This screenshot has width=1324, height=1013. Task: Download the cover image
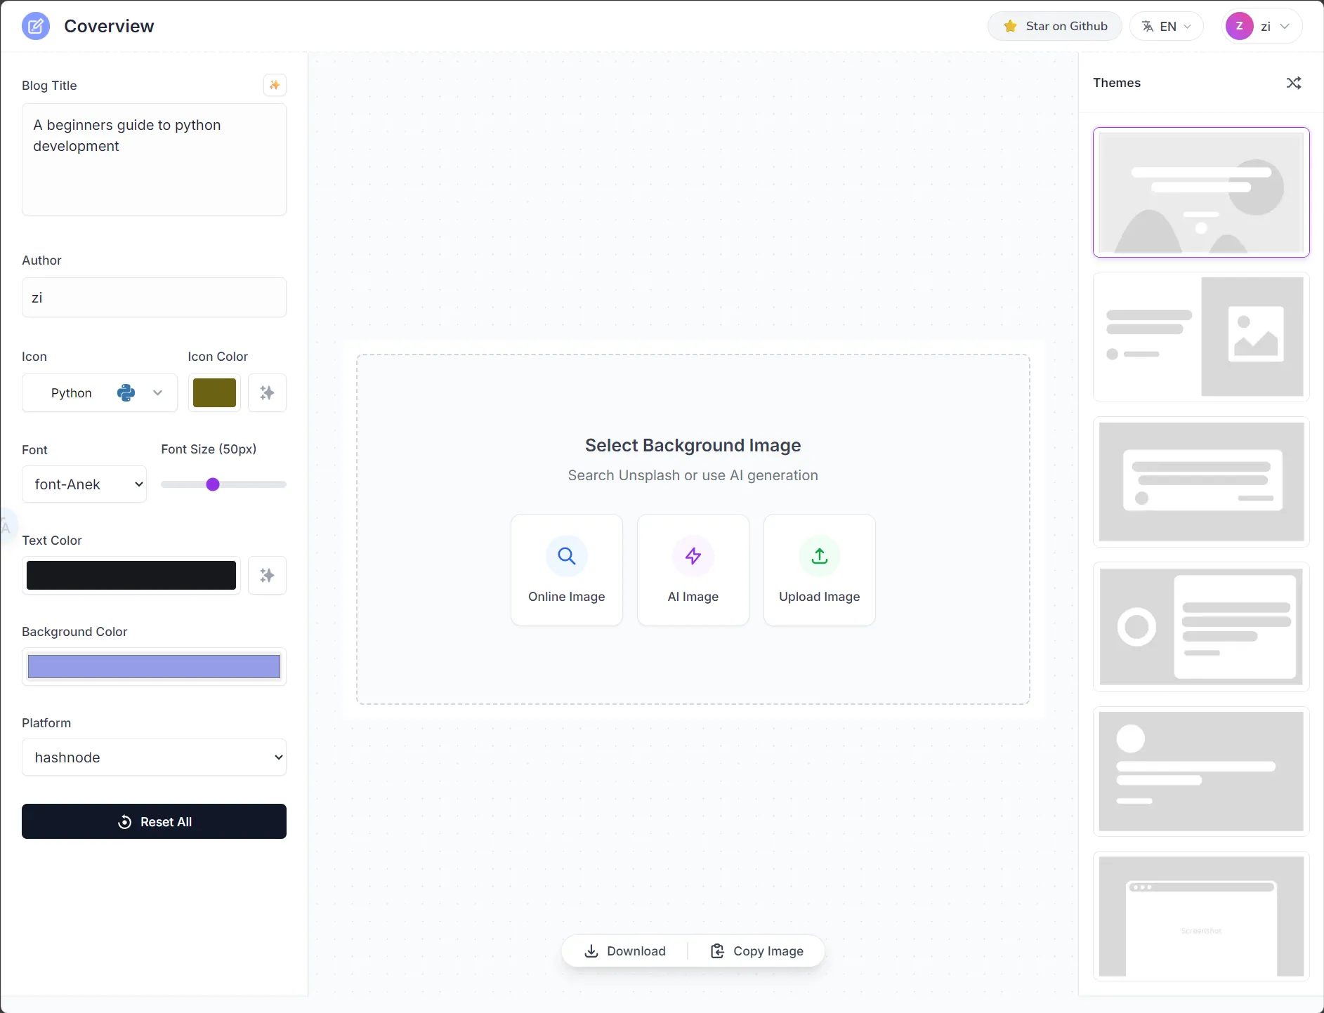pyautogui.click(x=625, y=951)
